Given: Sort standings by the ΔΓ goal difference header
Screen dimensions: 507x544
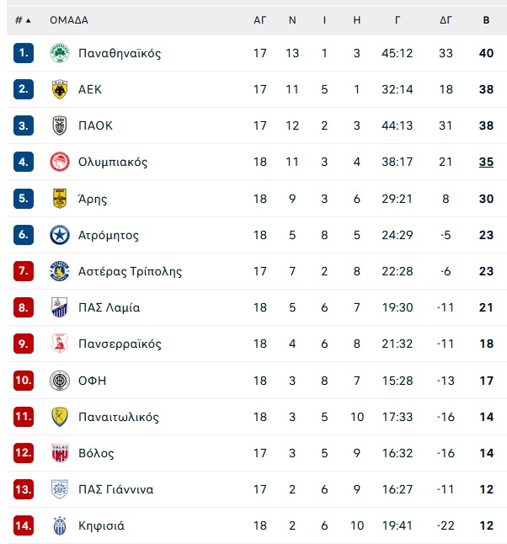Looking at the screenshot, I should point(446,20).
